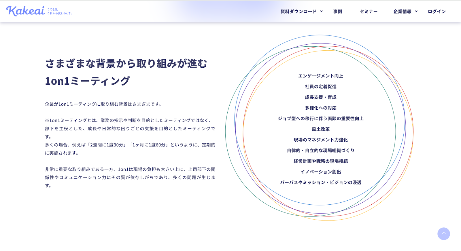Open the 事例 page
This screenshot has width=461, height=251.
(337, 12)
